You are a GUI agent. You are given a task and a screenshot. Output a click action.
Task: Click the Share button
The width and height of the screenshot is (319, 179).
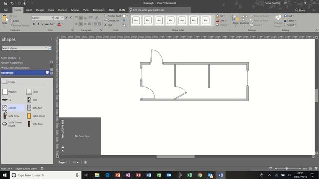[300, 10]
